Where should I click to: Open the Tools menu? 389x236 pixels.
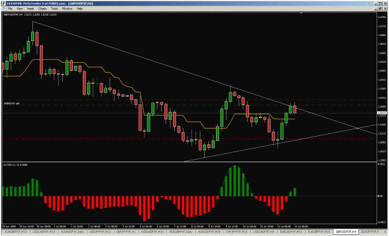click(54, 9)
